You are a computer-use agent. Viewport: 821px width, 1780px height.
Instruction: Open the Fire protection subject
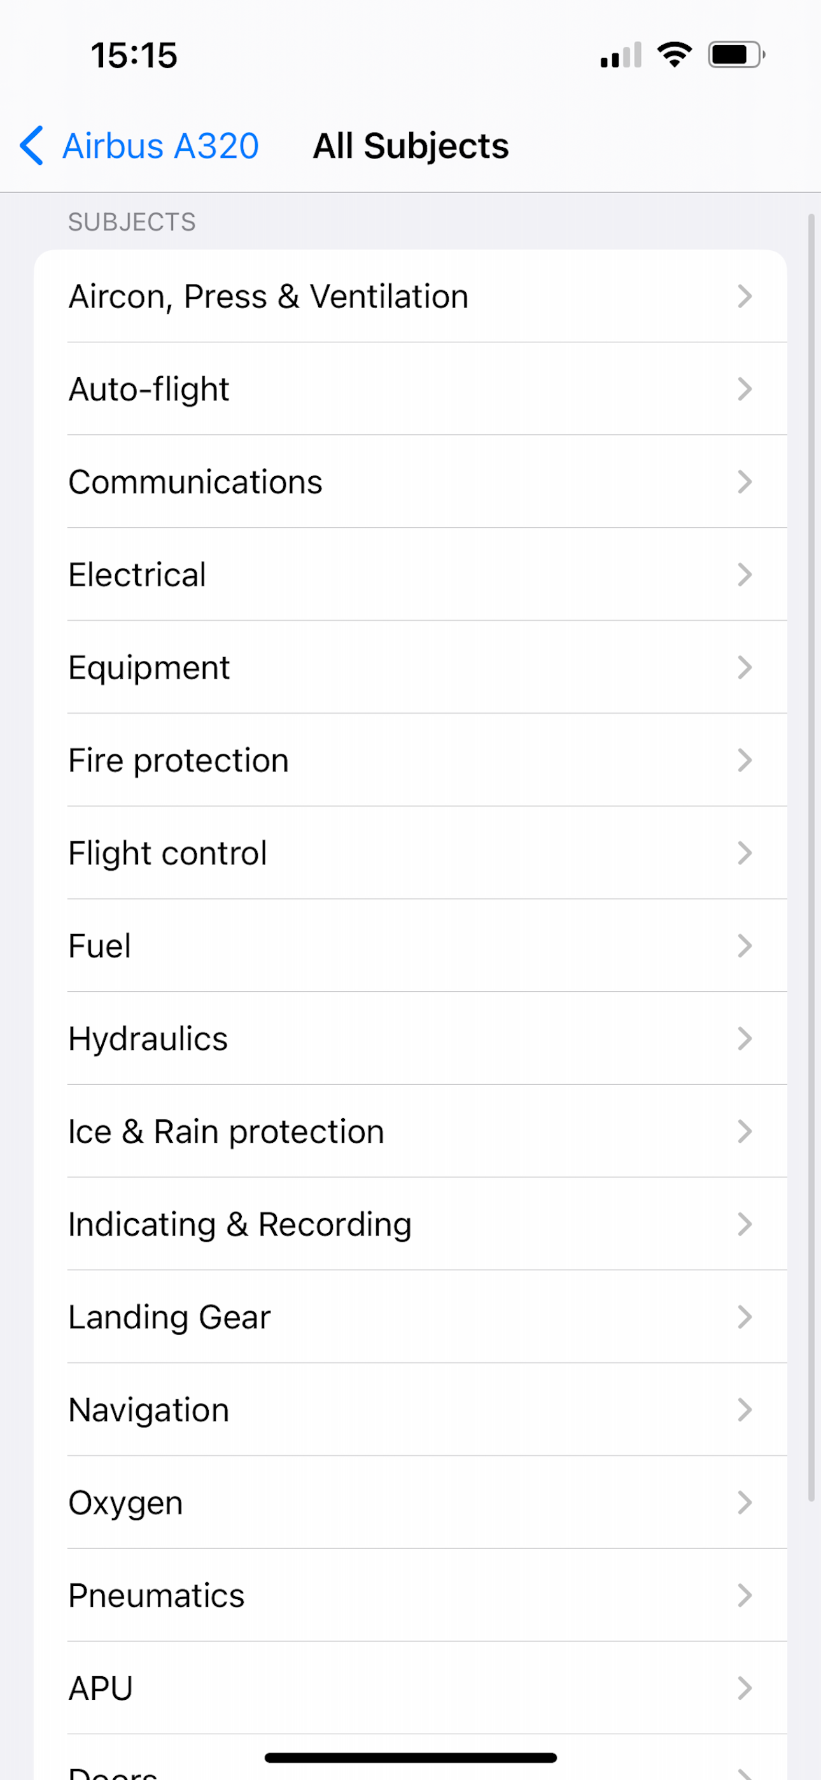coord(410,760)
